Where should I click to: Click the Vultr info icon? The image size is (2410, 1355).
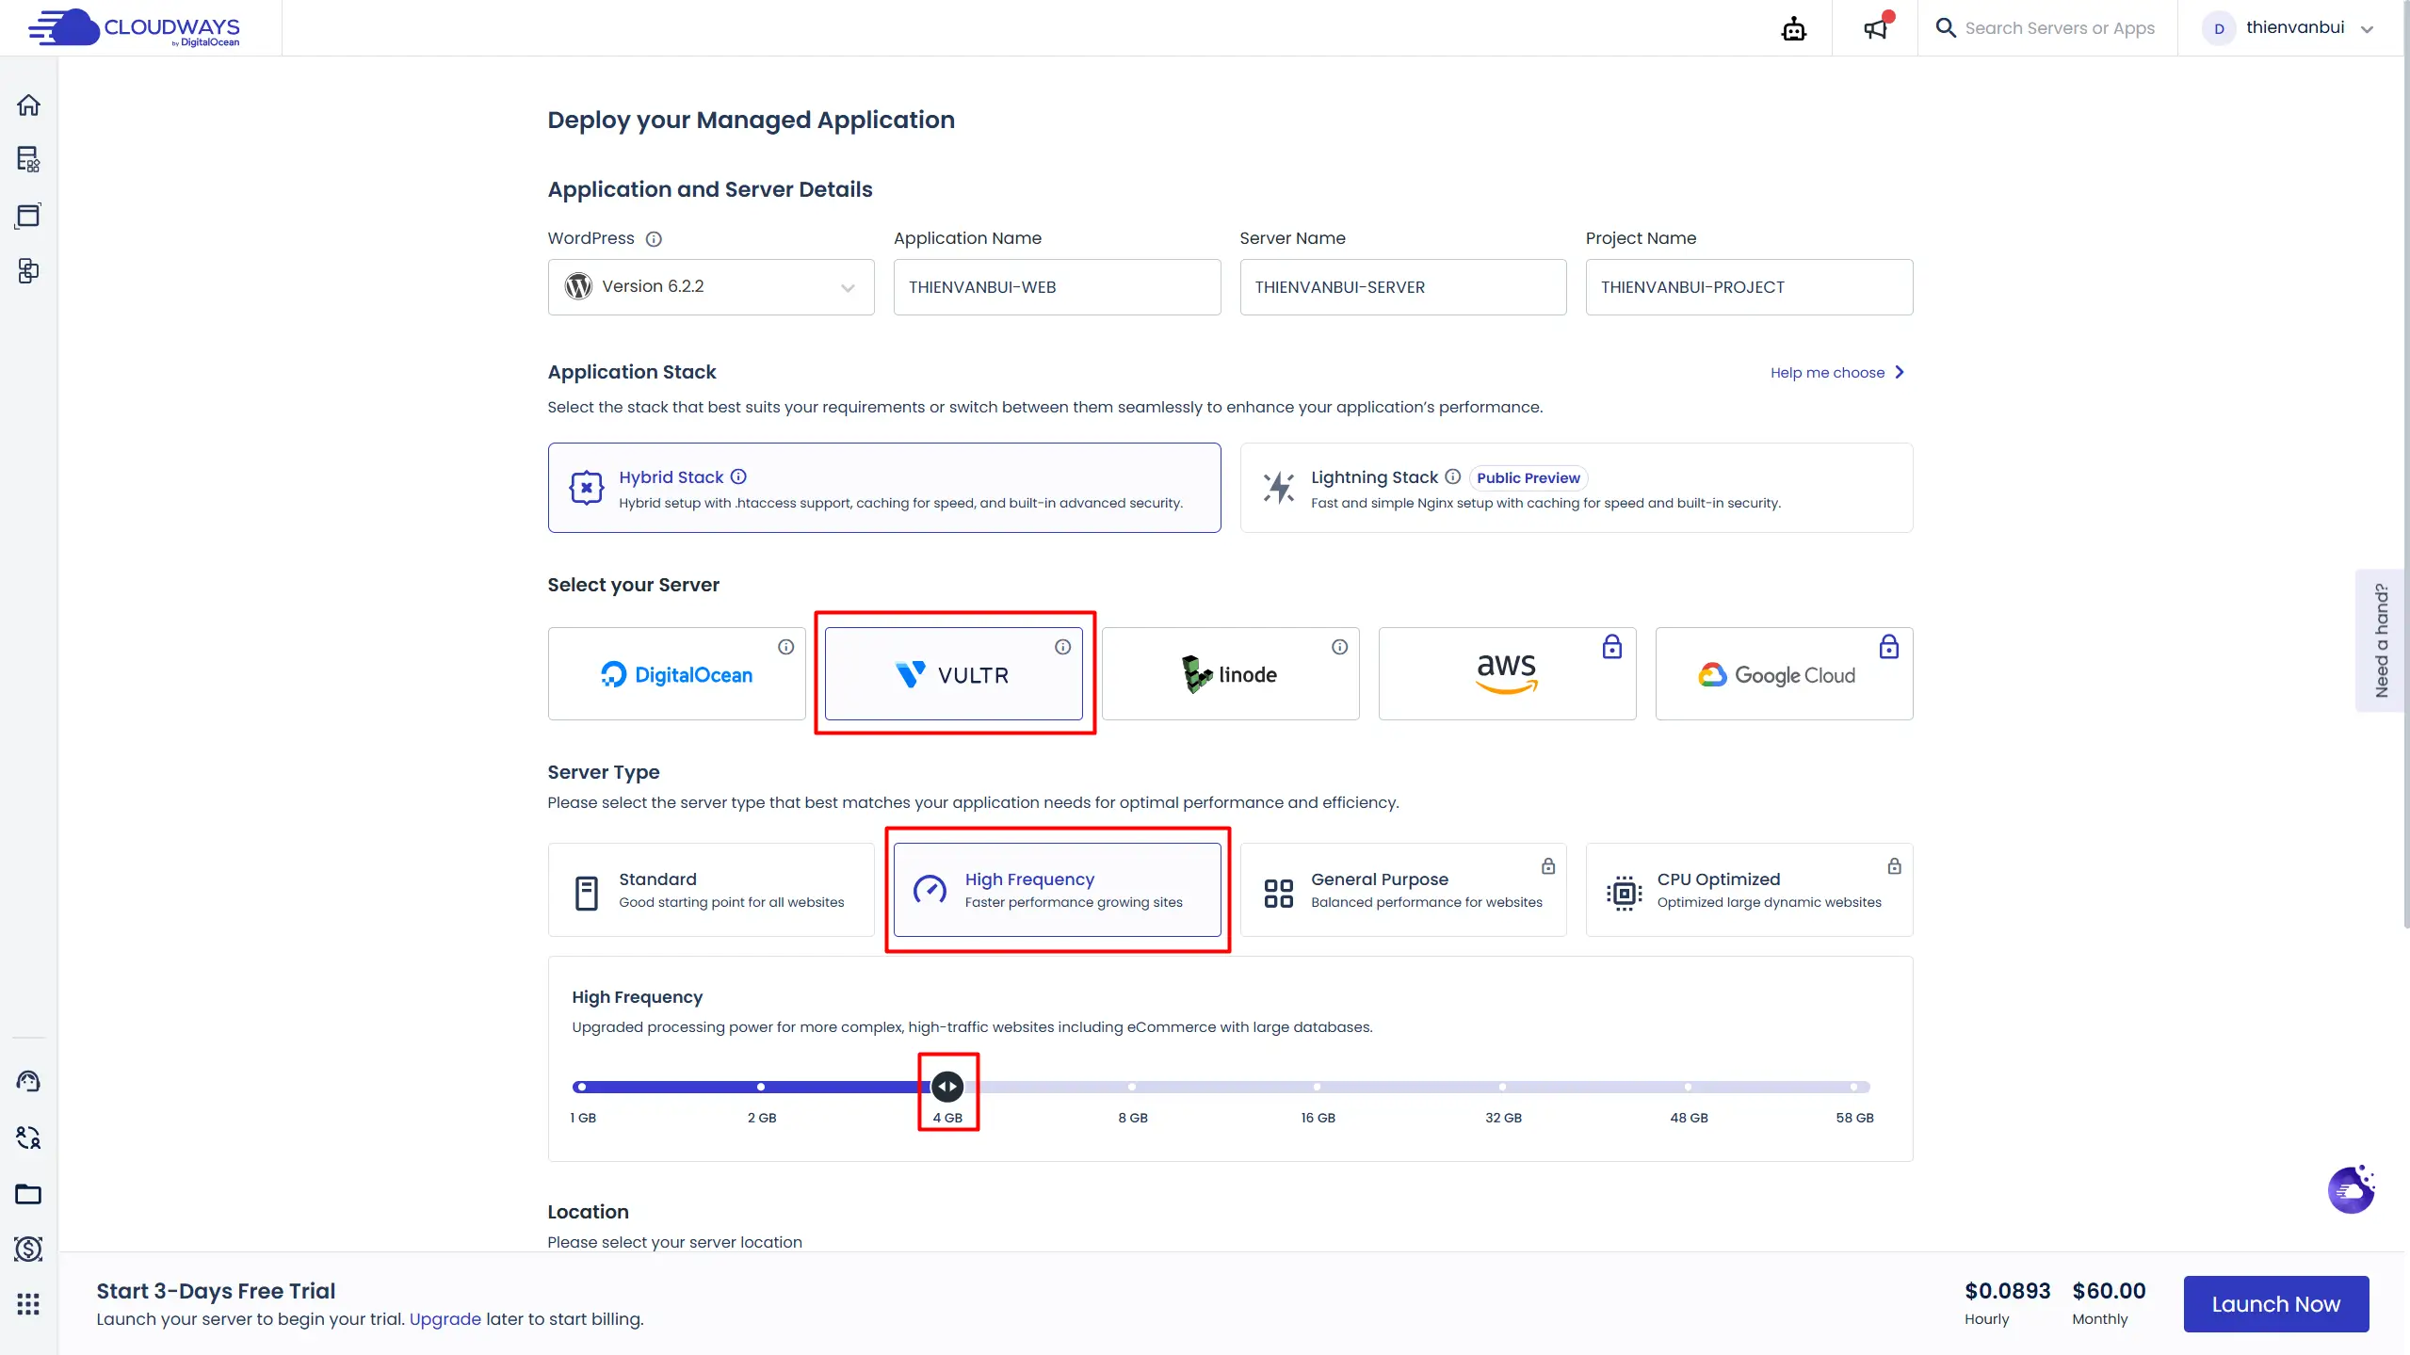point(1063,647)
